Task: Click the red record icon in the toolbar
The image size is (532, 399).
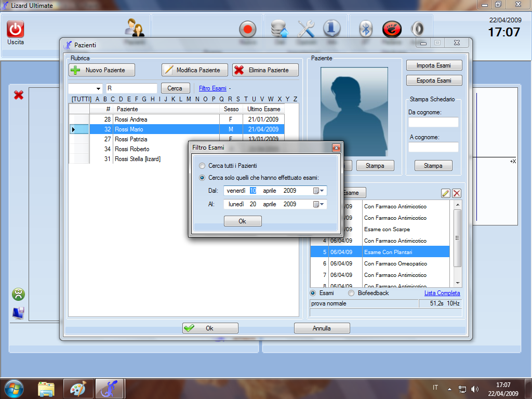Action: coord(248,29)
